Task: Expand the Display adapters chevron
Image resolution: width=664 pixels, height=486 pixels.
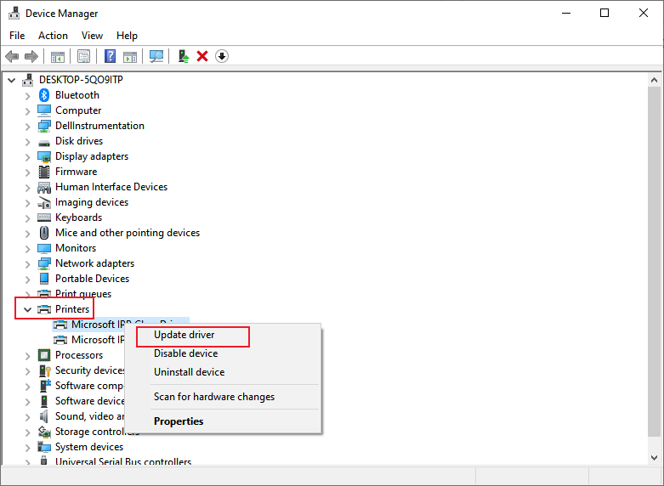Action: coord(27,157)
